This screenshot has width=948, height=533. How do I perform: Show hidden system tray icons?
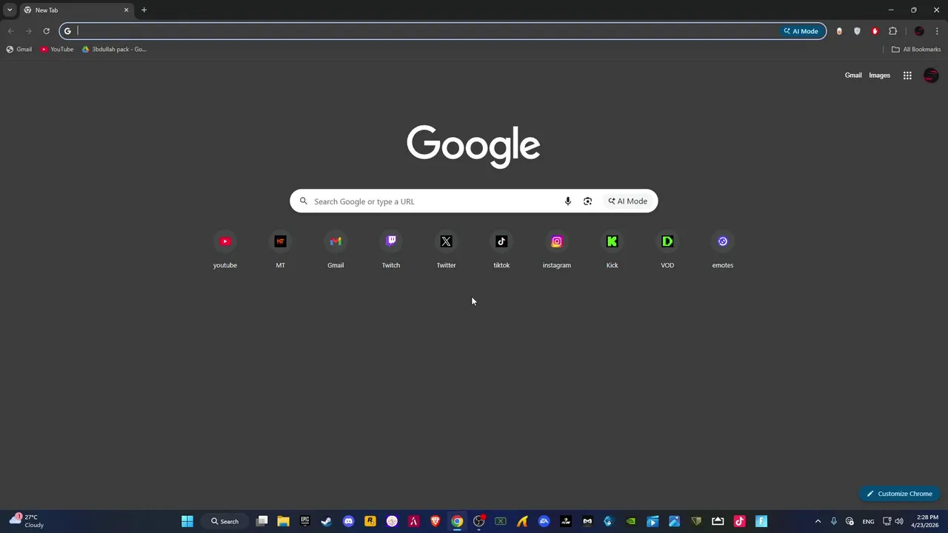click(x=818, y=521)
